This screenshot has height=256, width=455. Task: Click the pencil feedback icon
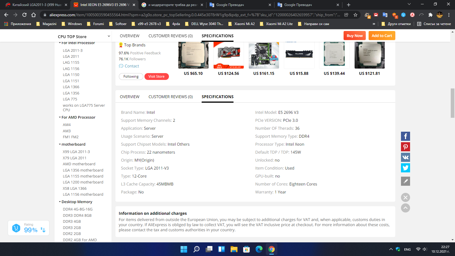pos(406,181)
